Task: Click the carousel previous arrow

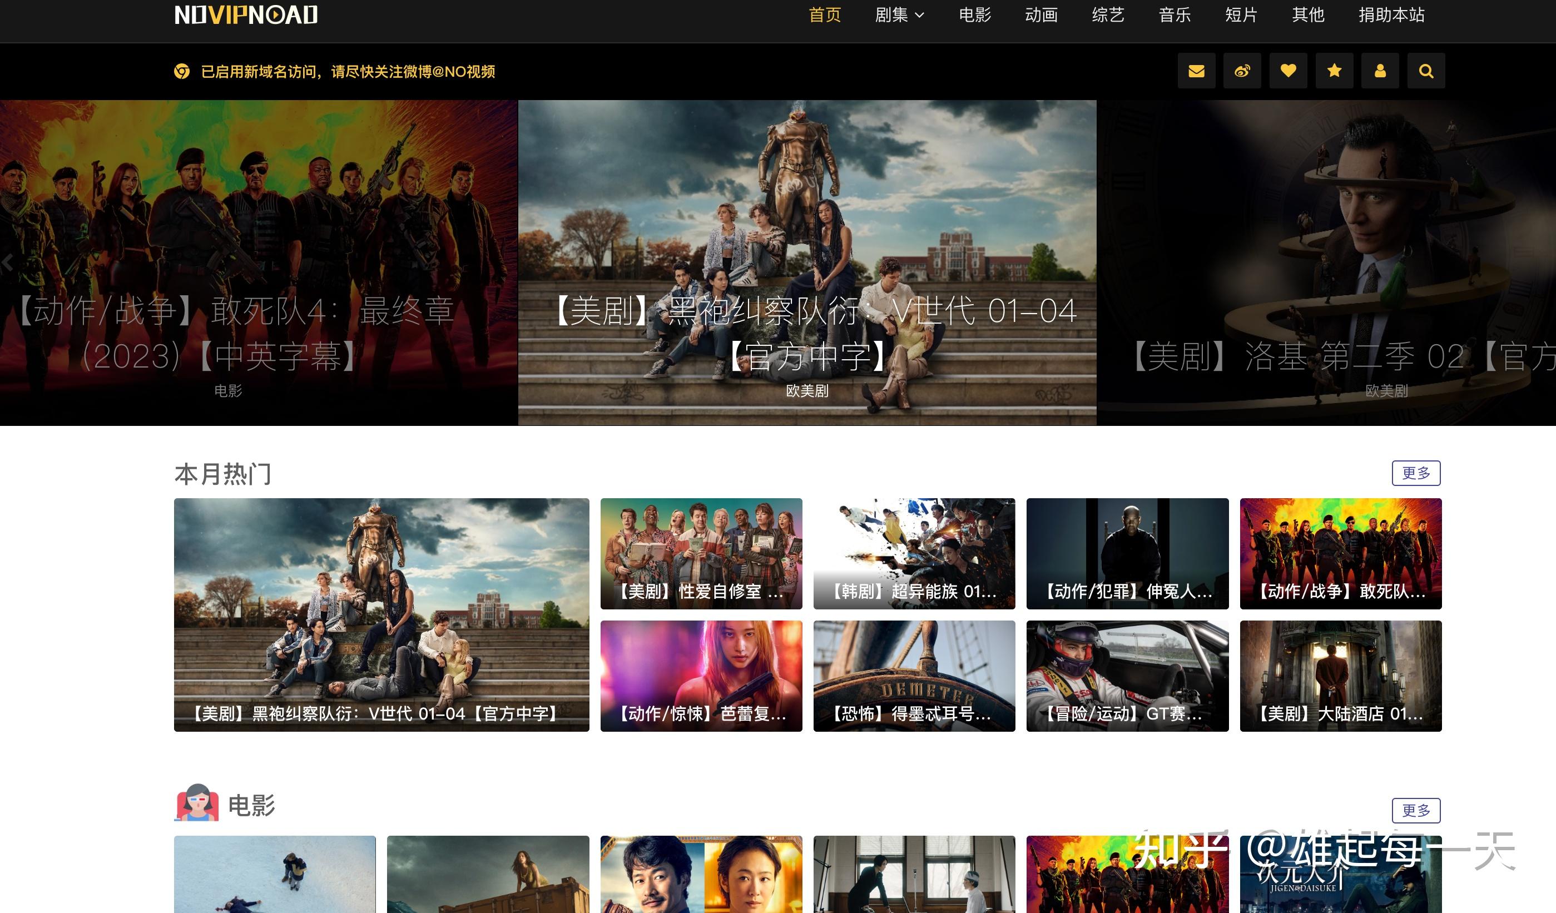Action: 7,263
